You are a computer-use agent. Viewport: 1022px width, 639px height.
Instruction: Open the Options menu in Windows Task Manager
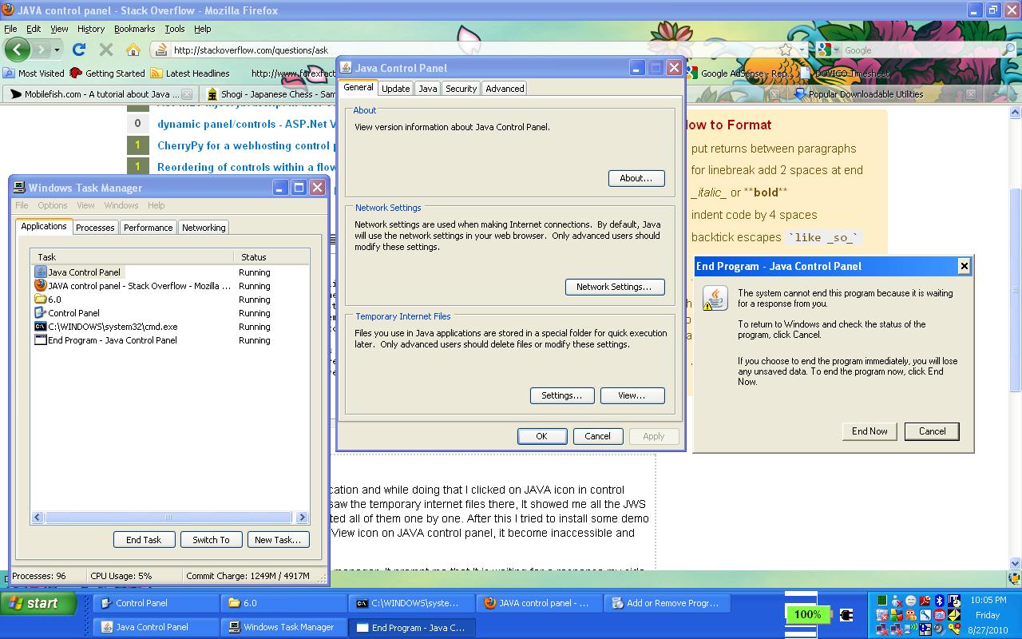coord(51,205)
